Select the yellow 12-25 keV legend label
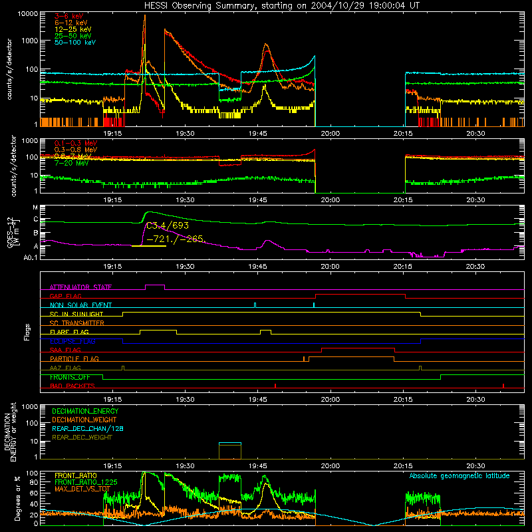Viewport: 532px width, 532px height. click(x=73, y=29)
